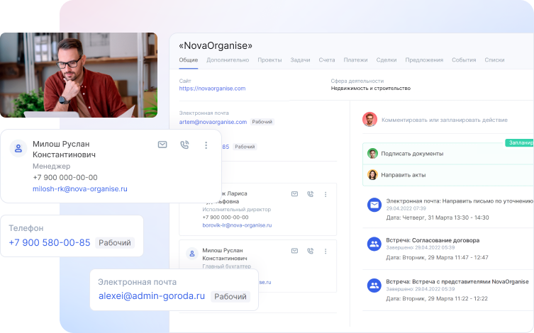Open three-dot menu on the Милош manager card
The image size is (534, 333).
point(206,145)
